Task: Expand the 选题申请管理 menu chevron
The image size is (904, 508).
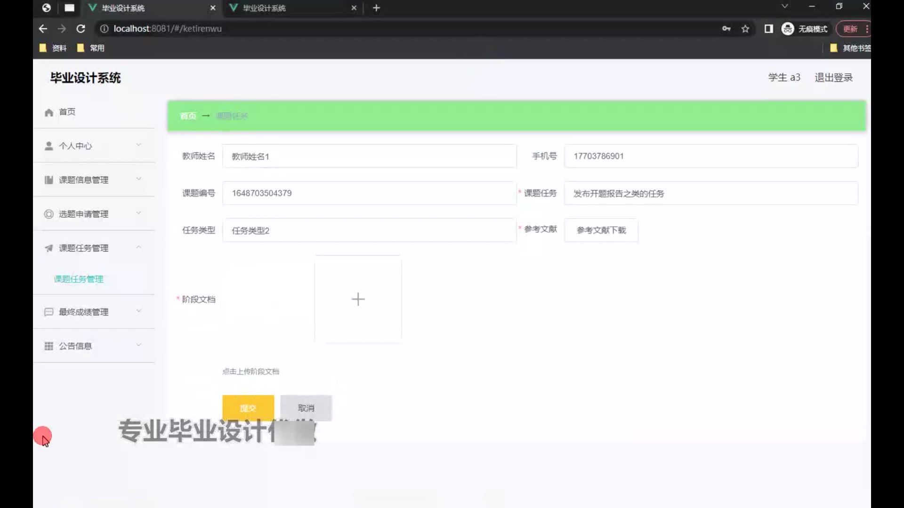Action: [x=138, y=213]
